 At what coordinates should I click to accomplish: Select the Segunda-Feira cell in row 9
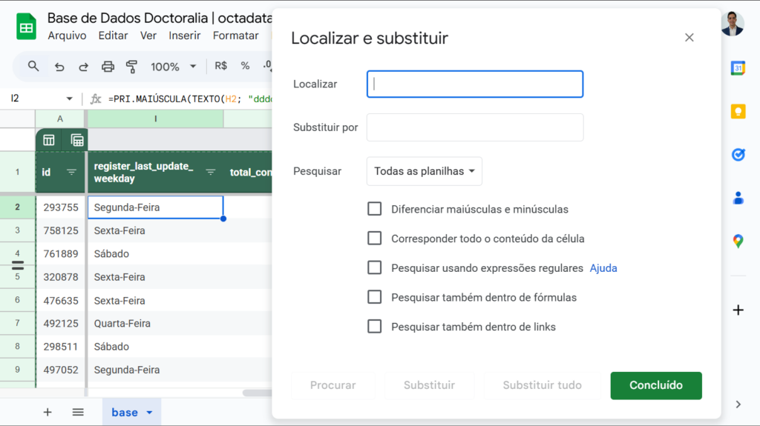click(x=156, y=370)
